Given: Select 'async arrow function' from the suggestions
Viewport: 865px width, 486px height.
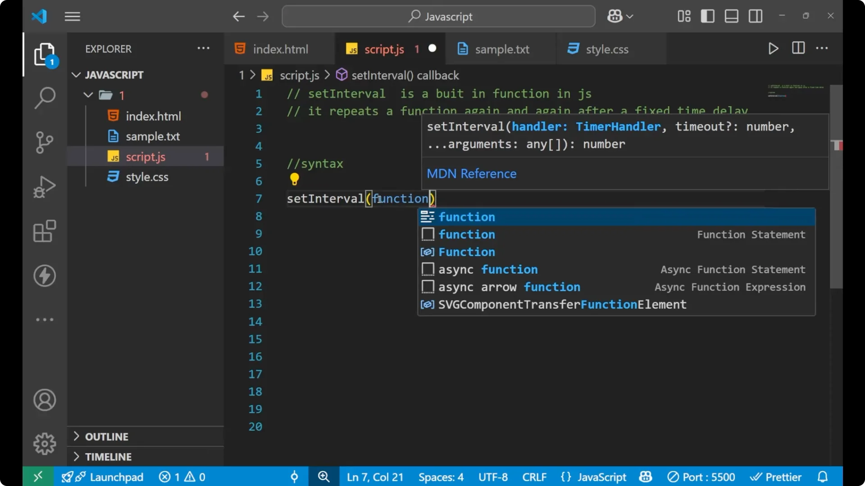Looking at the screenshot, I should (509, 287).
